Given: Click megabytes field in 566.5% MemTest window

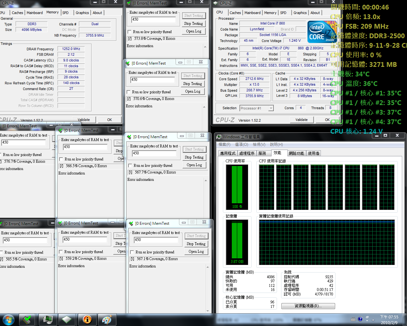Looking at the screenshot, I should pyautogui.click(x=85, y=147).
